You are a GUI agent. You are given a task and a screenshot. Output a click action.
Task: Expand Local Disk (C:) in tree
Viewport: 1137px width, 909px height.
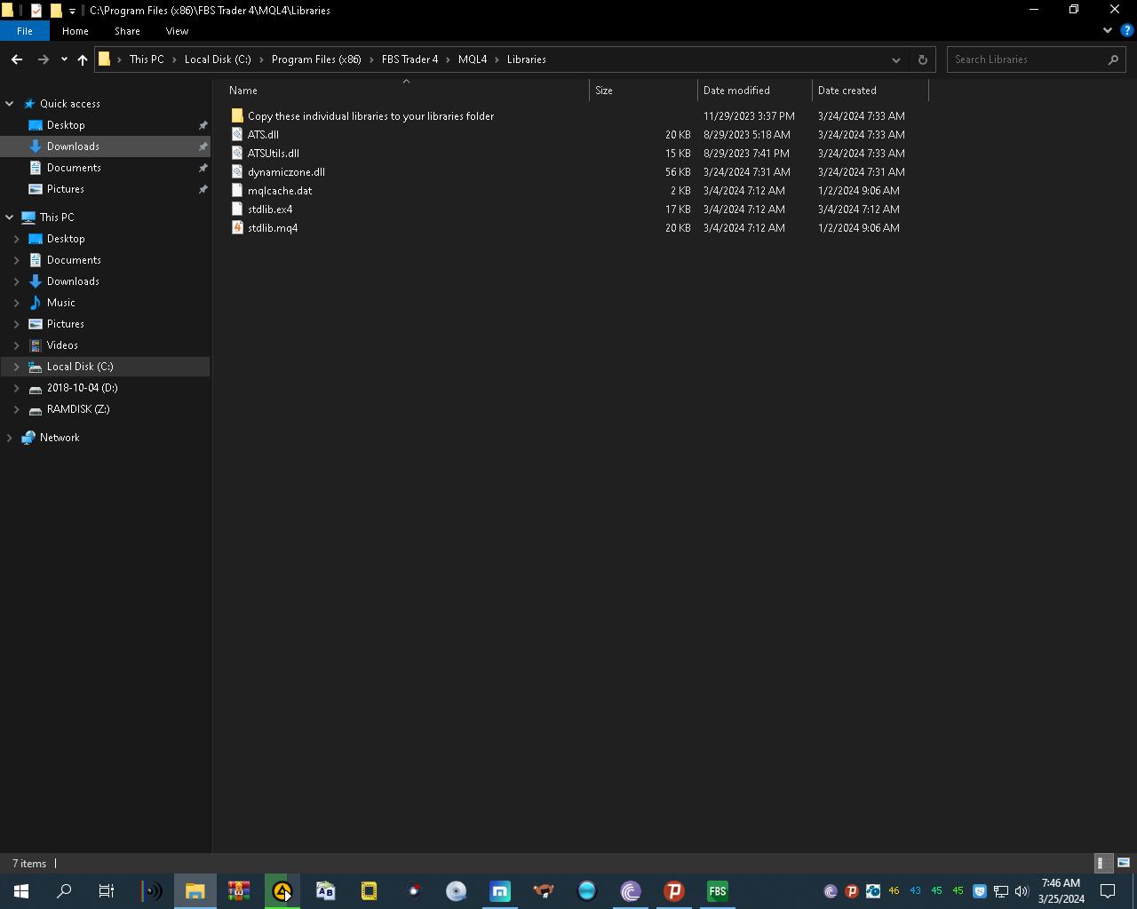click(16, 367)
